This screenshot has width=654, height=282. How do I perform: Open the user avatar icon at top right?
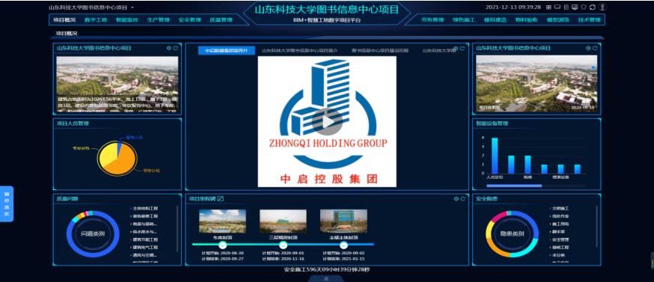coord(602,7)
